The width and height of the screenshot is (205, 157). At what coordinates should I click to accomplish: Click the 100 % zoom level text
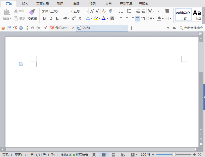(145, 155)
